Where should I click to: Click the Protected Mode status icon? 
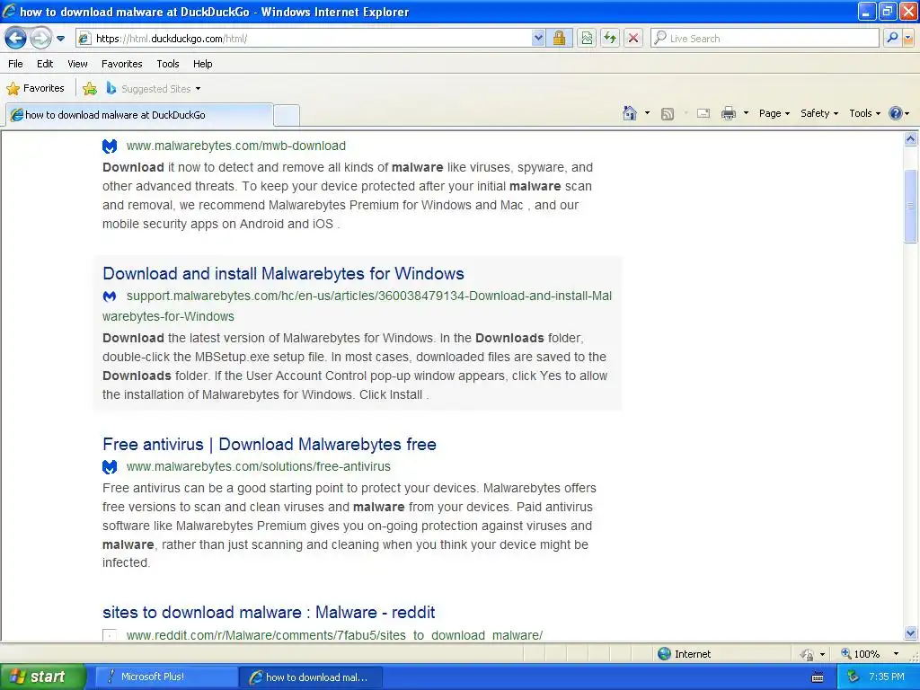(x=808, y=654)
